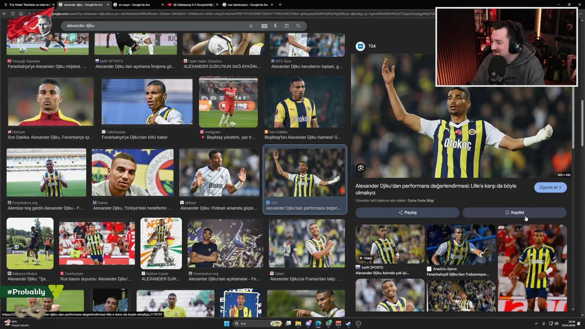Switch to Galatasaray 0-2 Gençlerbirliği YouTube tab
The height and width of the screenshot is (329, 585).
(193, 5)
